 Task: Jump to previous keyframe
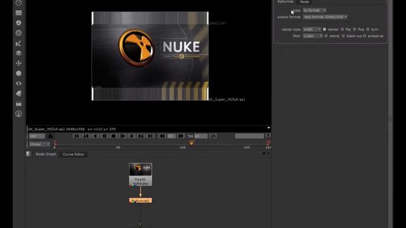coord(86,136)
